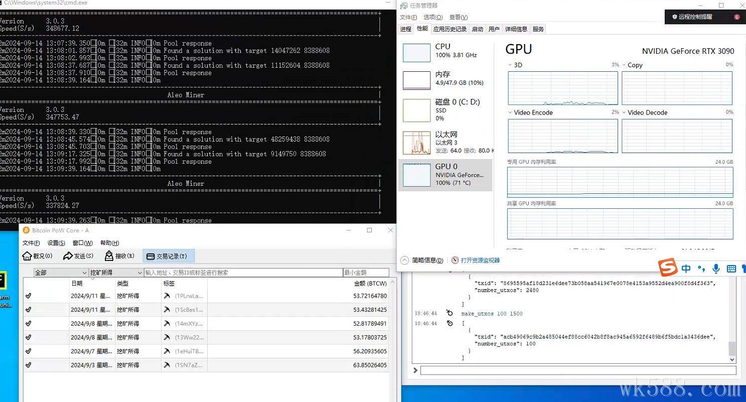
Task: Sort transactions by the 日期 column header
Action: [x=92, y=283]
